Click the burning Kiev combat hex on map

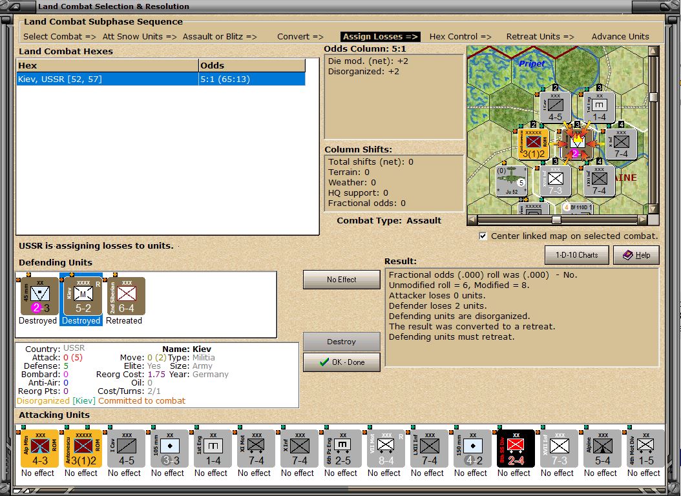point(577,143)
